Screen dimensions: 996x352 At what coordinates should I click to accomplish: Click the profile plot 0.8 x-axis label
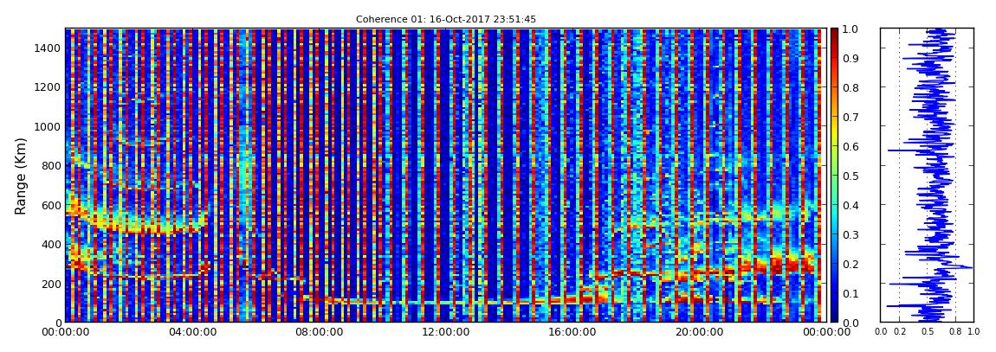(955, 332)
